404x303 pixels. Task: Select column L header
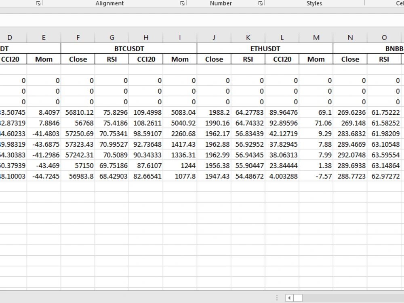coord(282,38)
